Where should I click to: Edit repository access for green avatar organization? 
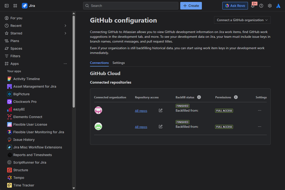[161, 127]
